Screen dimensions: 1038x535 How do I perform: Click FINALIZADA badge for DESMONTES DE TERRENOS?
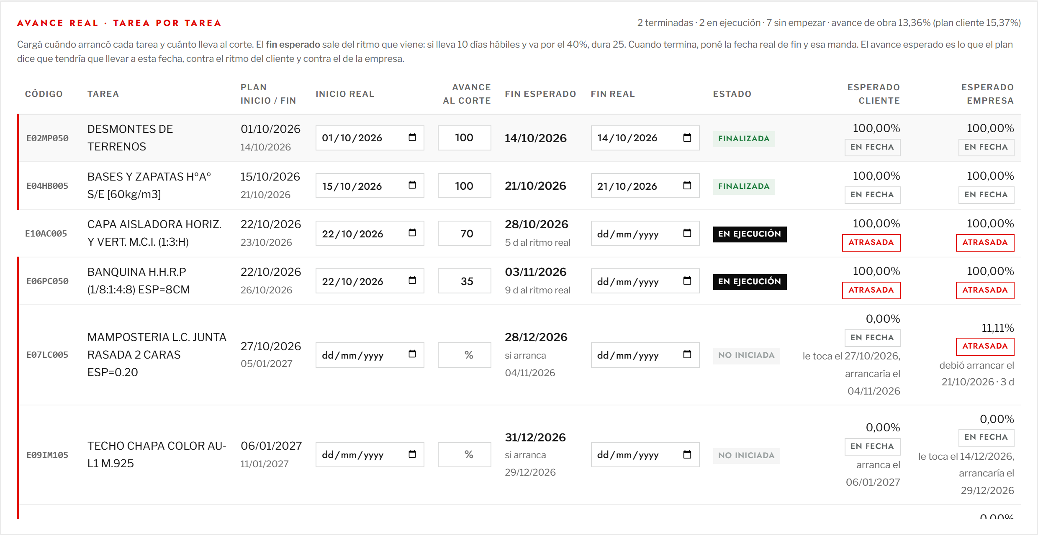[x=744, y=138]
